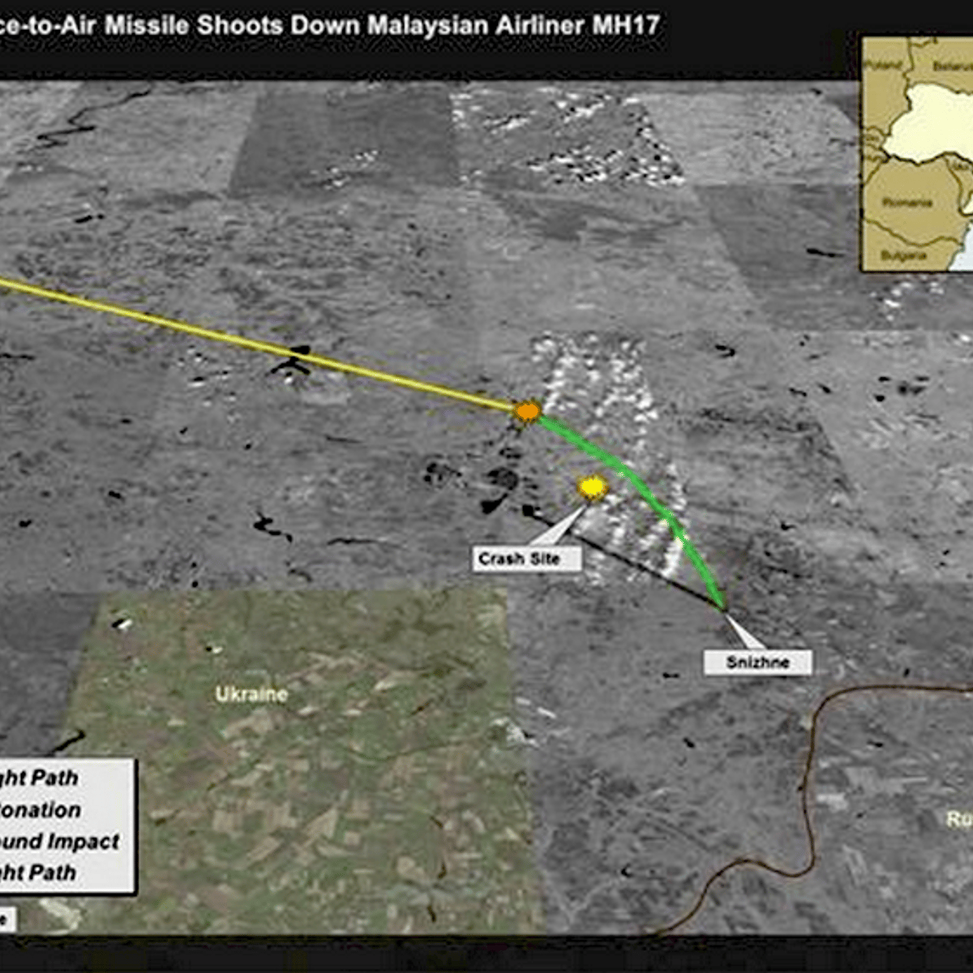
Task: Click the inset locator map of Ukraine
Action: [917, 154]
